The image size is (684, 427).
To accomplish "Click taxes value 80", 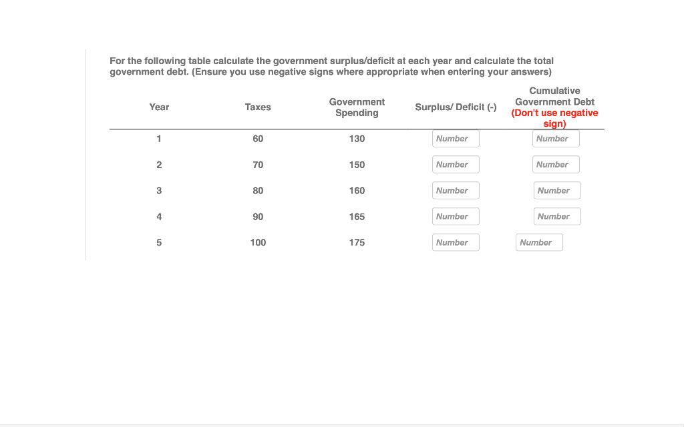I will point(258,190).
